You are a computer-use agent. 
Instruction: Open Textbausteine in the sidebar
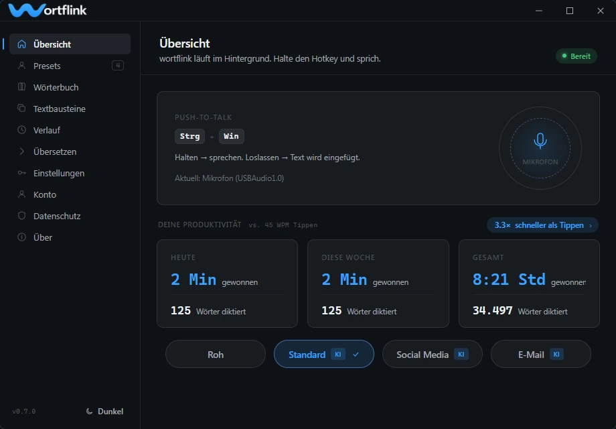[70, 109]
